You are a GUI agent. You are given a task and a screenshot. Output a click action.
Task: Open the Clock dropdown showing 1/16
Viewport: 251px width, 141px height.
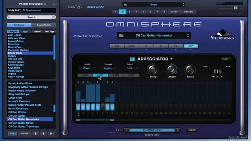pyautogui.click(x=130, y=68)
